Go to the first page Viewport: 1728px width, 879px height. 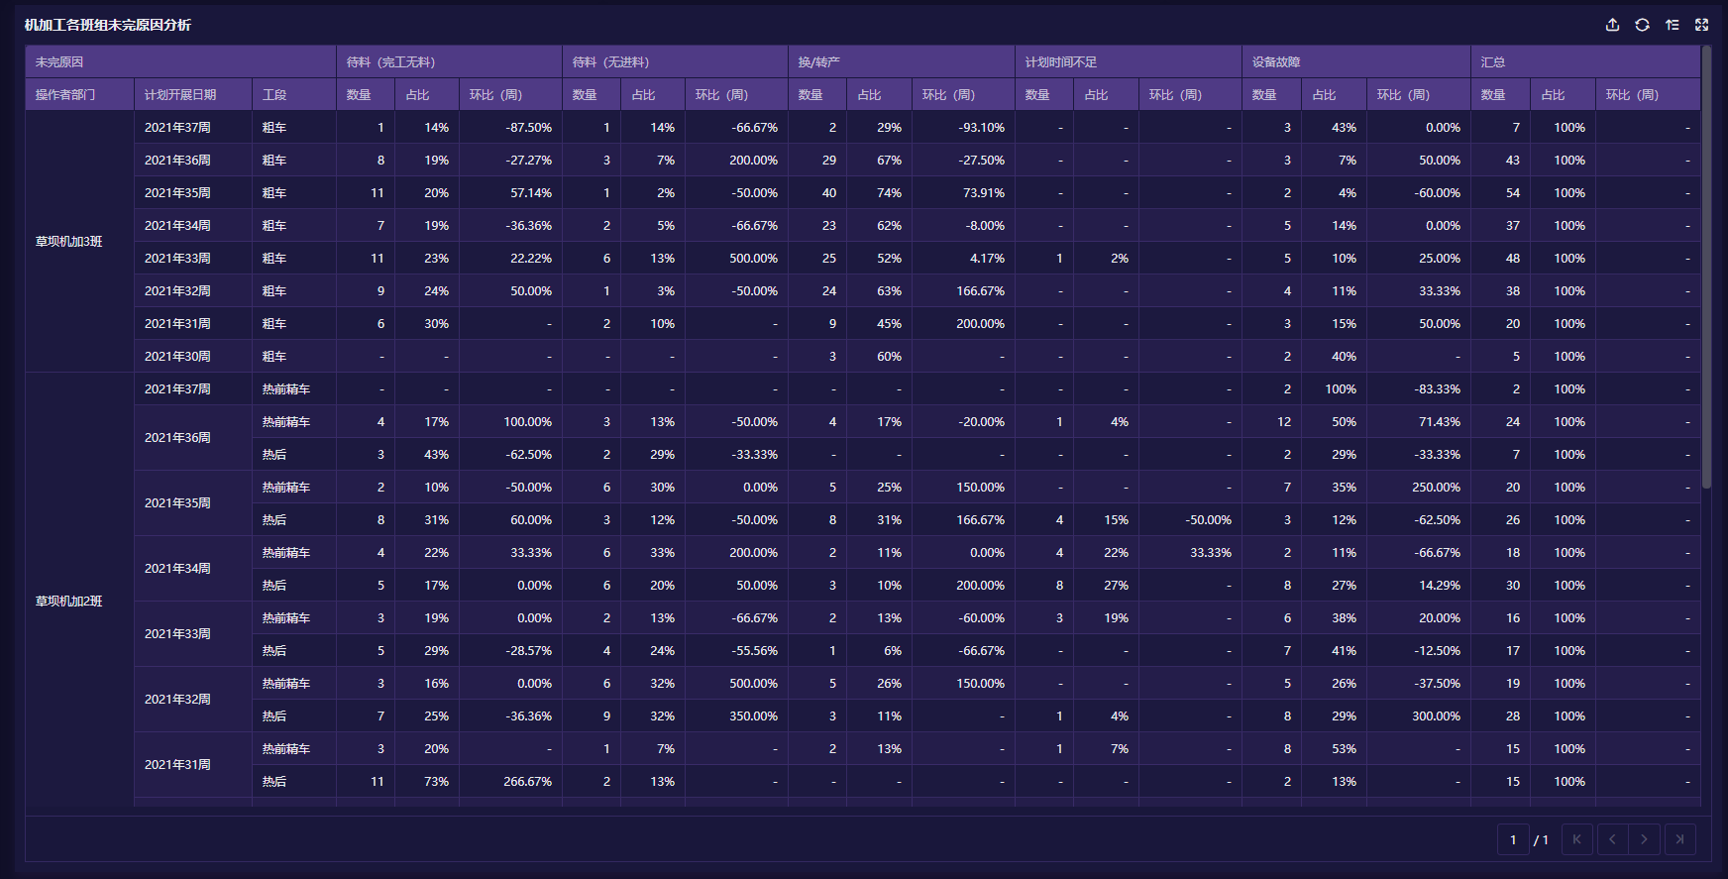[x=1576, y=839]
